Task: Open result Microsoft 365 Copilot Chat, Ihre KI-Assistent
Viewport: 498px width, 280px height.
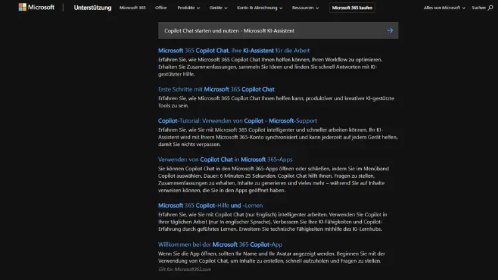Action: click(x=234, y=50)
